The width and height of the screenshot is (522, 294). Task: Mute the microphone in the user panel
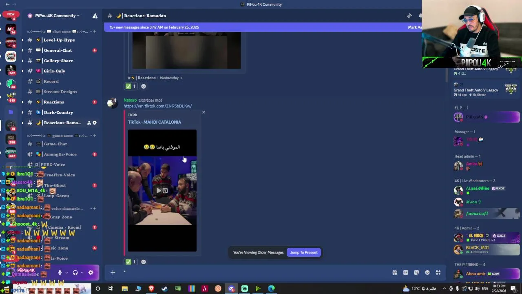pyautogui.click(x=60, y=273)
